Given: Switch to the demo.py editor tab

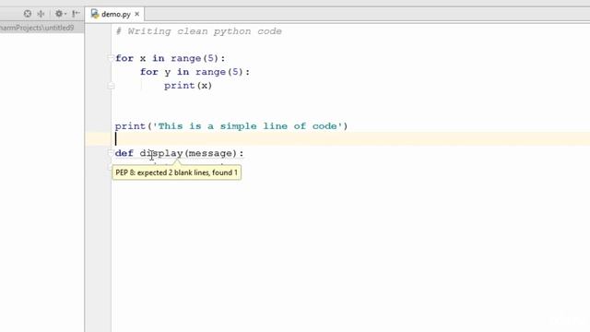Looking at the screenshot, I should (x=115, y=15).
